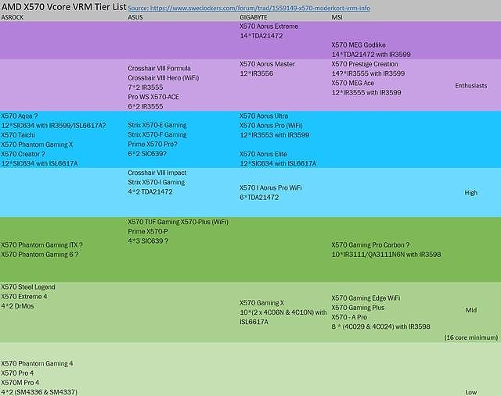Click 'Crosshair VIII Hero (WiFi)' entry
This screenshot has height=396, width=501.
[164, 78]
